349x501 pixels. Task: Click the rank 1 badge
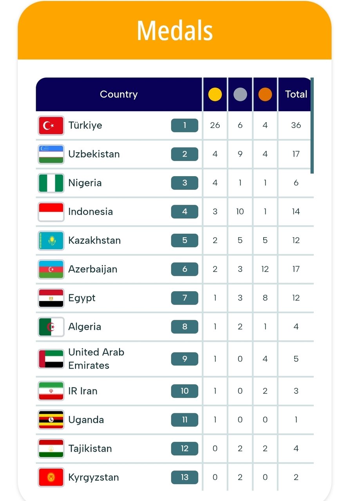point(184,126)
